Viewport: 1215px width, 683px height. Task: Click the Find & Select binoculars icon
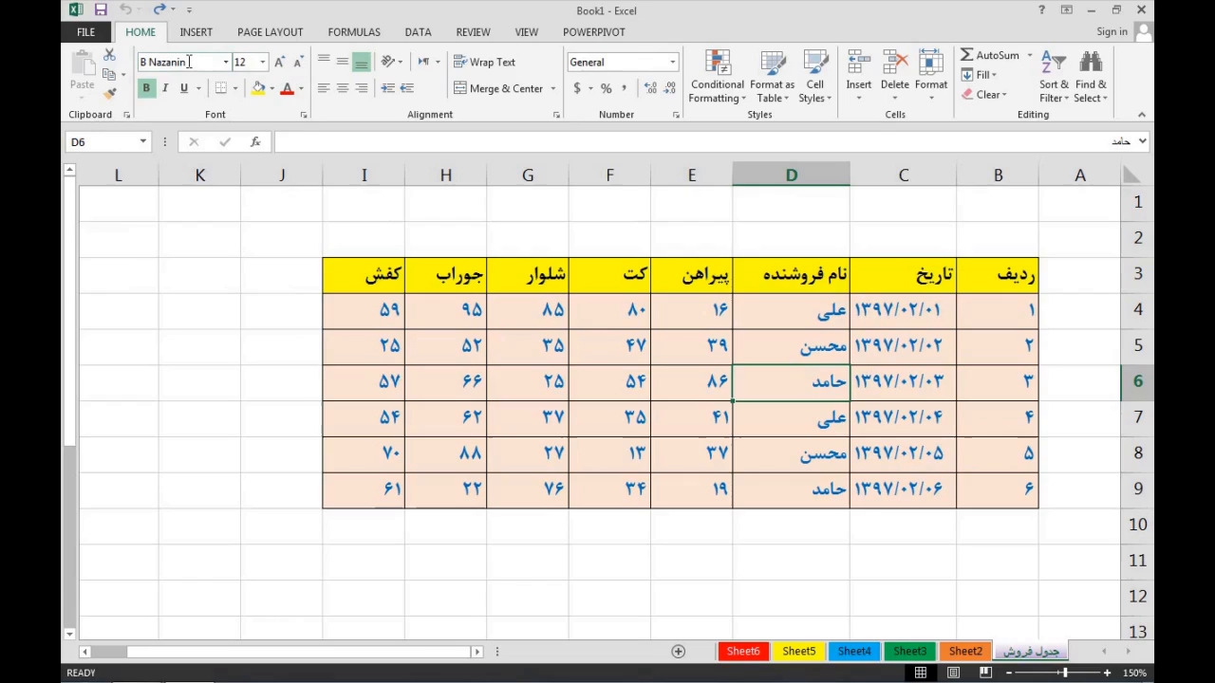coord(1091,64)
